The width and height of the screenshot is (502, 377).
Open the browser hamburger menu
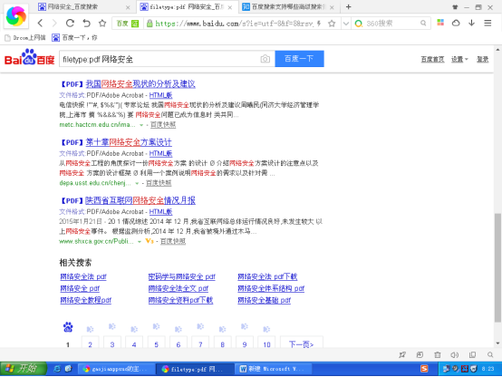488,23
